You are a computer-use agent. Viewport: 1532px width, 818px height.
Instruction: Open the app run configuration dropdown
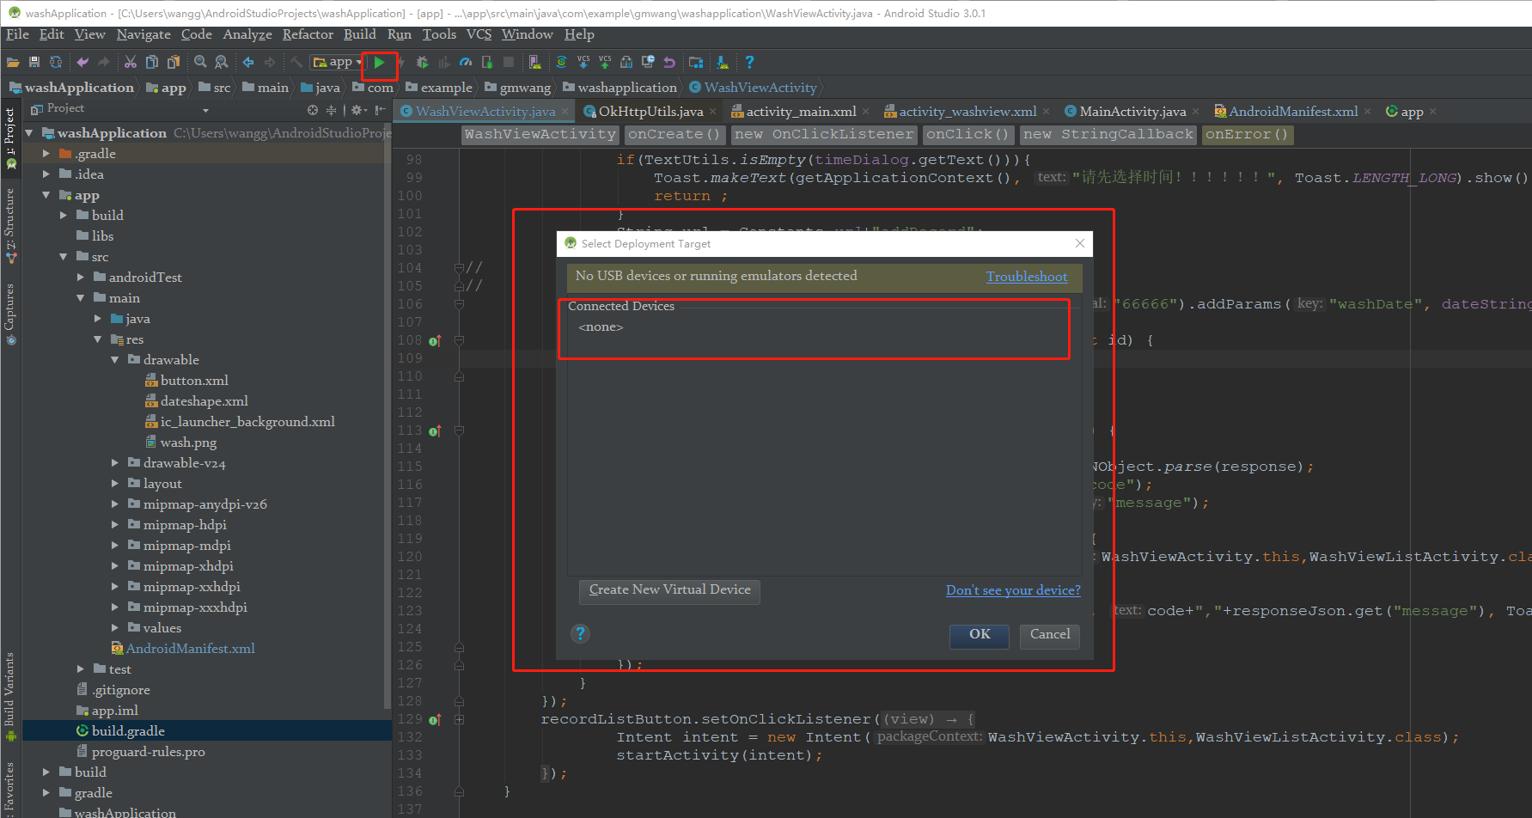coord(337,62)
